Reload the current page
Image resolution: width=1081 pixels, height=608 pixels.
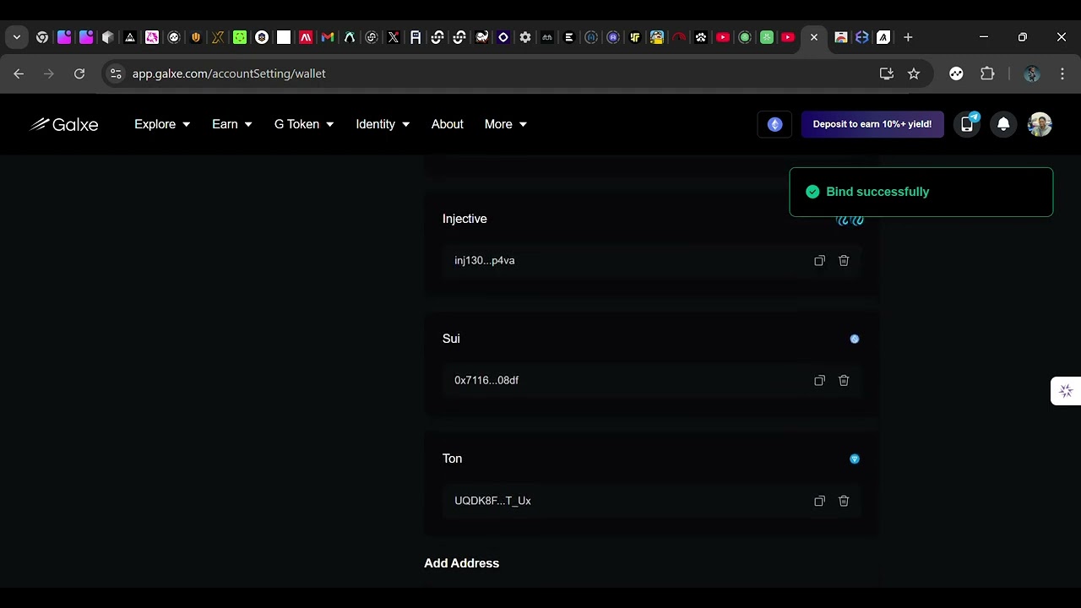tap(79, 73)
